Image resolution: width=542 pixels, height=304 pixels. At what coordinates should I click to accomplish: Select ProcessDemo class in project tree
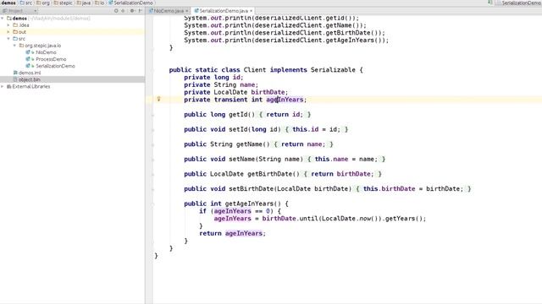click(51, 59)
